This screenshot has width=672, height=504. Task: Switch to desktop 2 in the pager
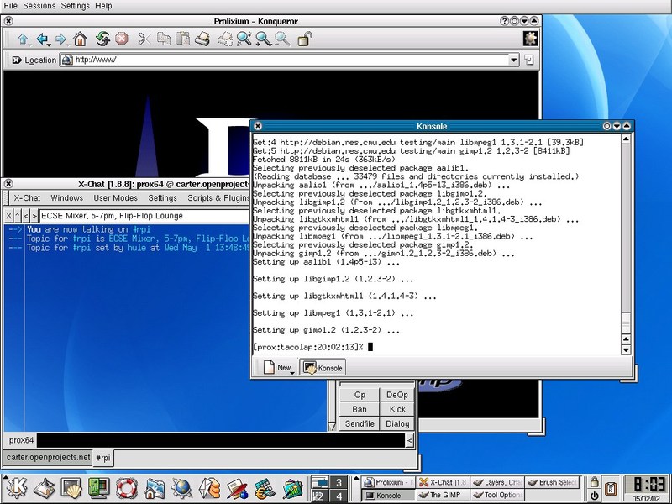coord(320,496)
